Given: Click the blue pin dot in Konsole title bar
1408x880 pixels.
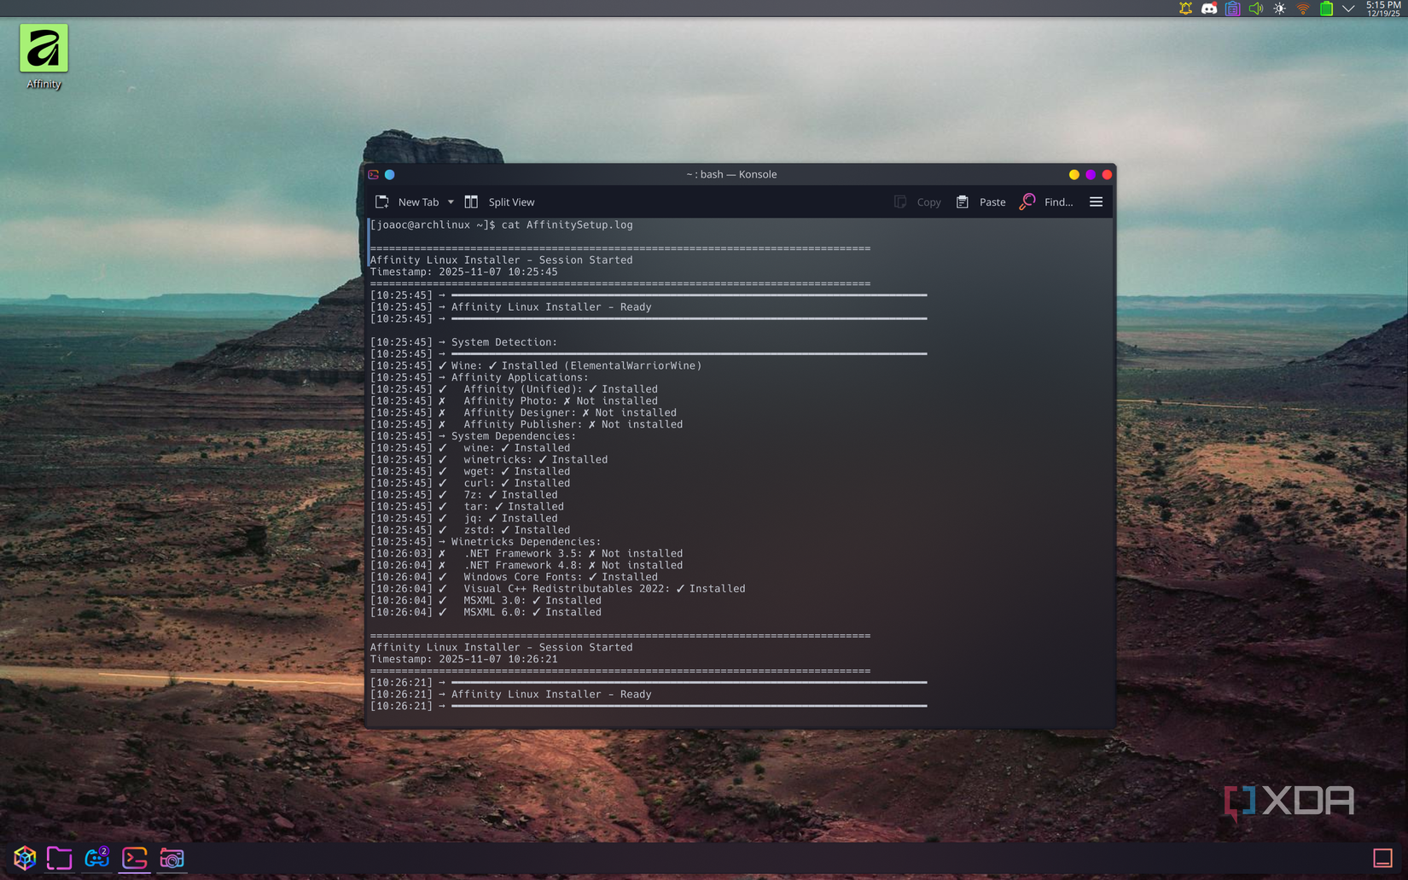Looking at the screenshot, I should point(390,174).
